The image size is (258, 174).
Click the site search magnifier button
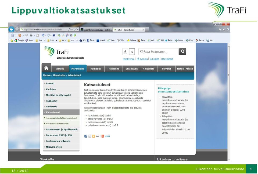(183, 52)
